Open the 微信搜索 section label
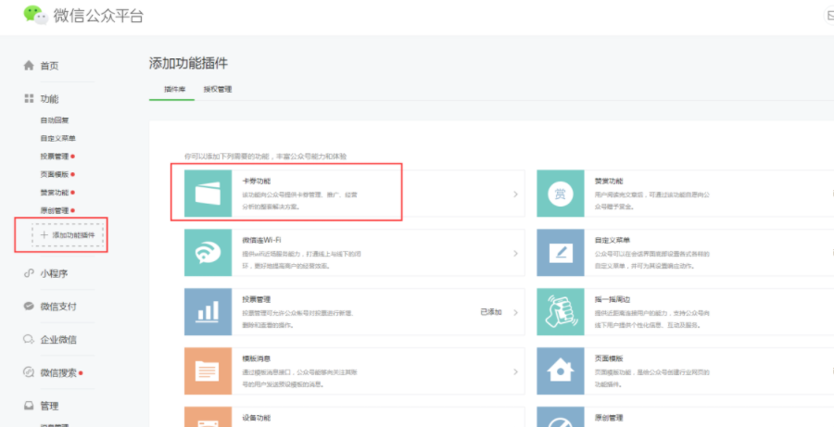834x427 pixels. coord(58,372)
